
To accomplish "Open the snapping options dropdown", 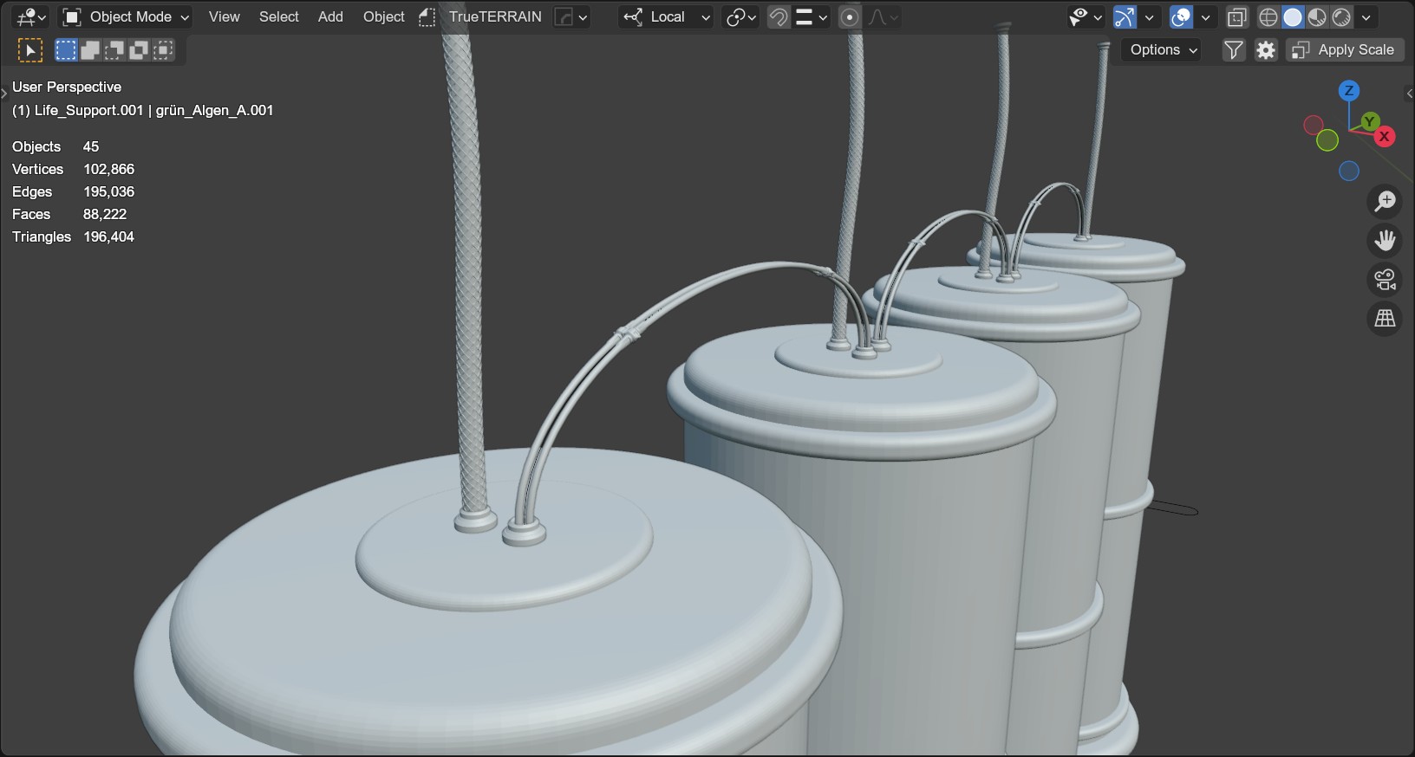I will point(812,16).
